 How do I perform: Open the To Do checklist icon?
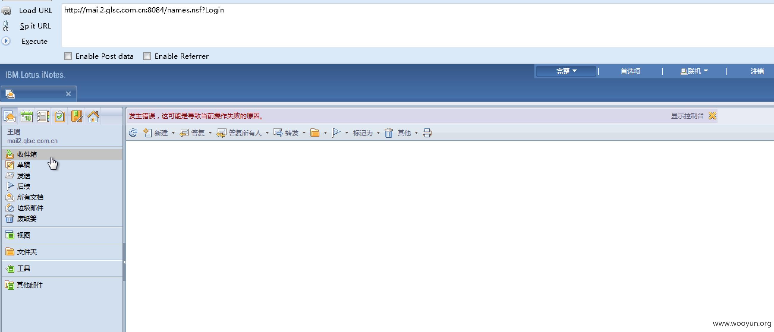[60, 116]
